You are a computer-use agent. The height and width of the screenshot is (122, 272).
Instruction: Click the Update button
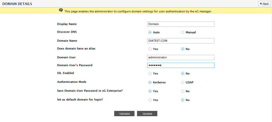(x=147, y=113)
